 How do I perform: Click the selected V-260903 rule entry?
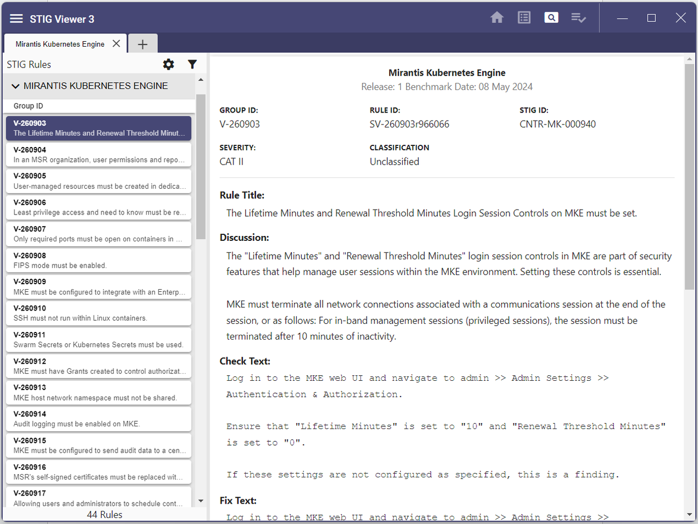(98, 128)
